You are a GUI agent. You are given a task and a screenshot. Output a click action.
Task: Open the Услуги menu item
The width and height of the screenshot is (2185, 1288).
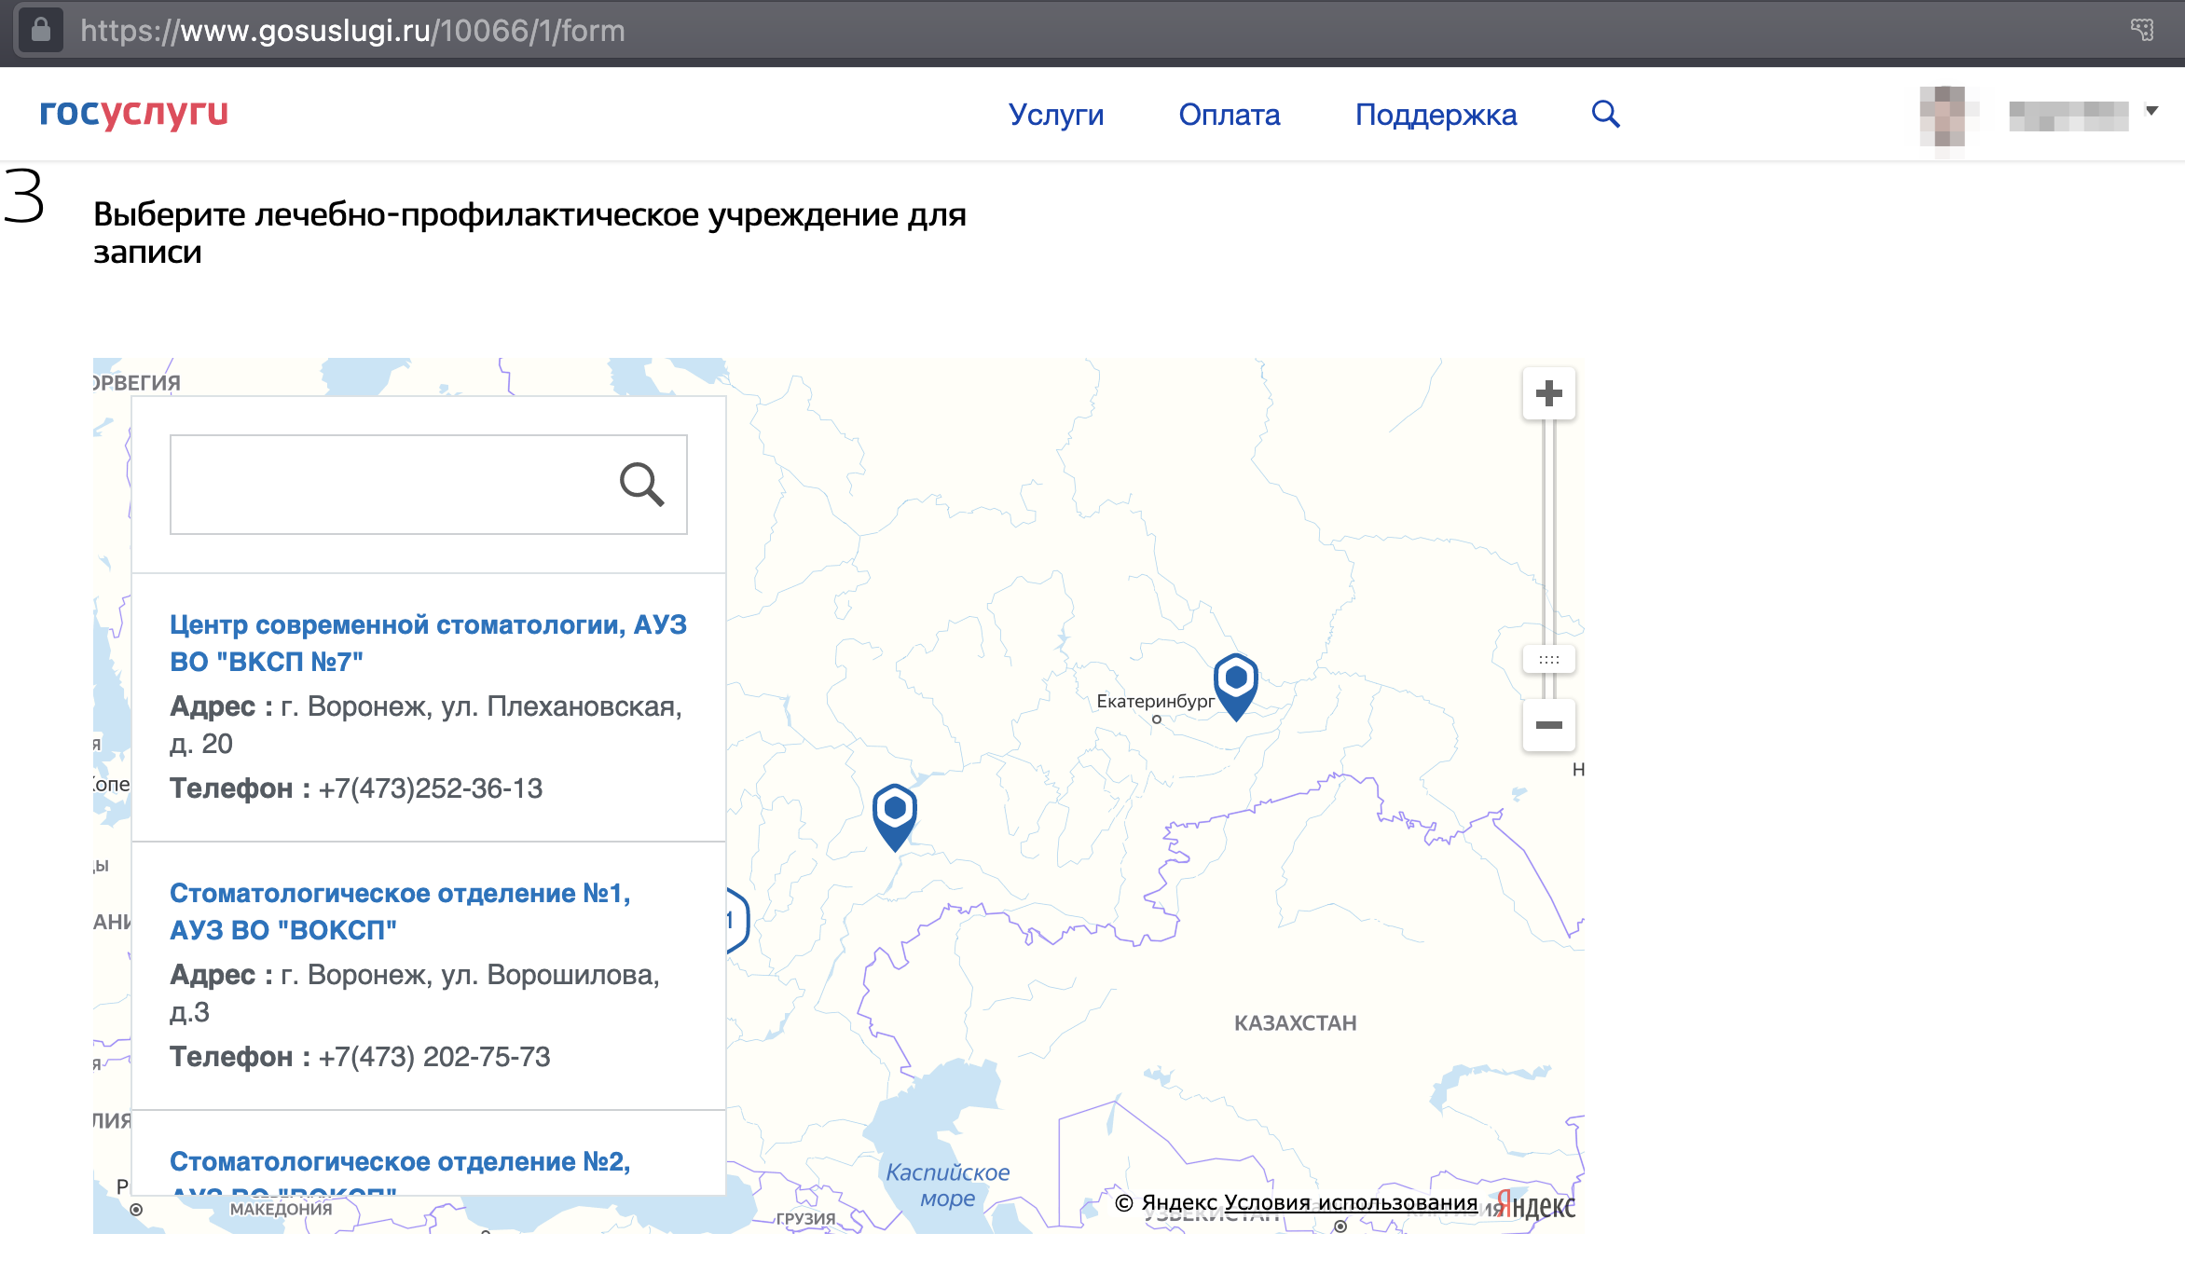point(1056,115)
